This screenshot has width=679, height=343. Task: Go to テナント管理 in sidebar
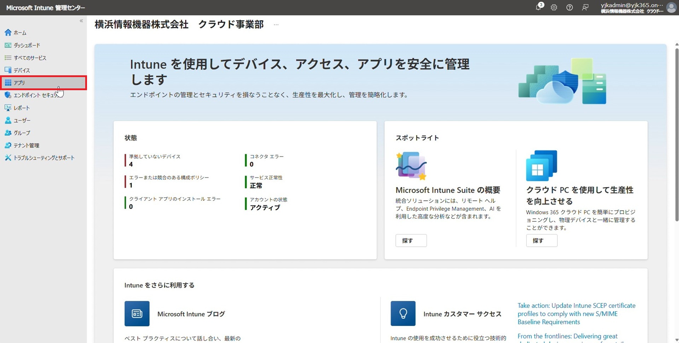click(26, 145)
